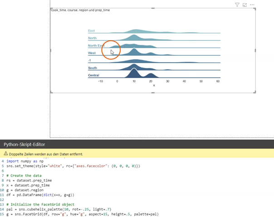
Task: Click axis tick label -10
Action: 100,81
